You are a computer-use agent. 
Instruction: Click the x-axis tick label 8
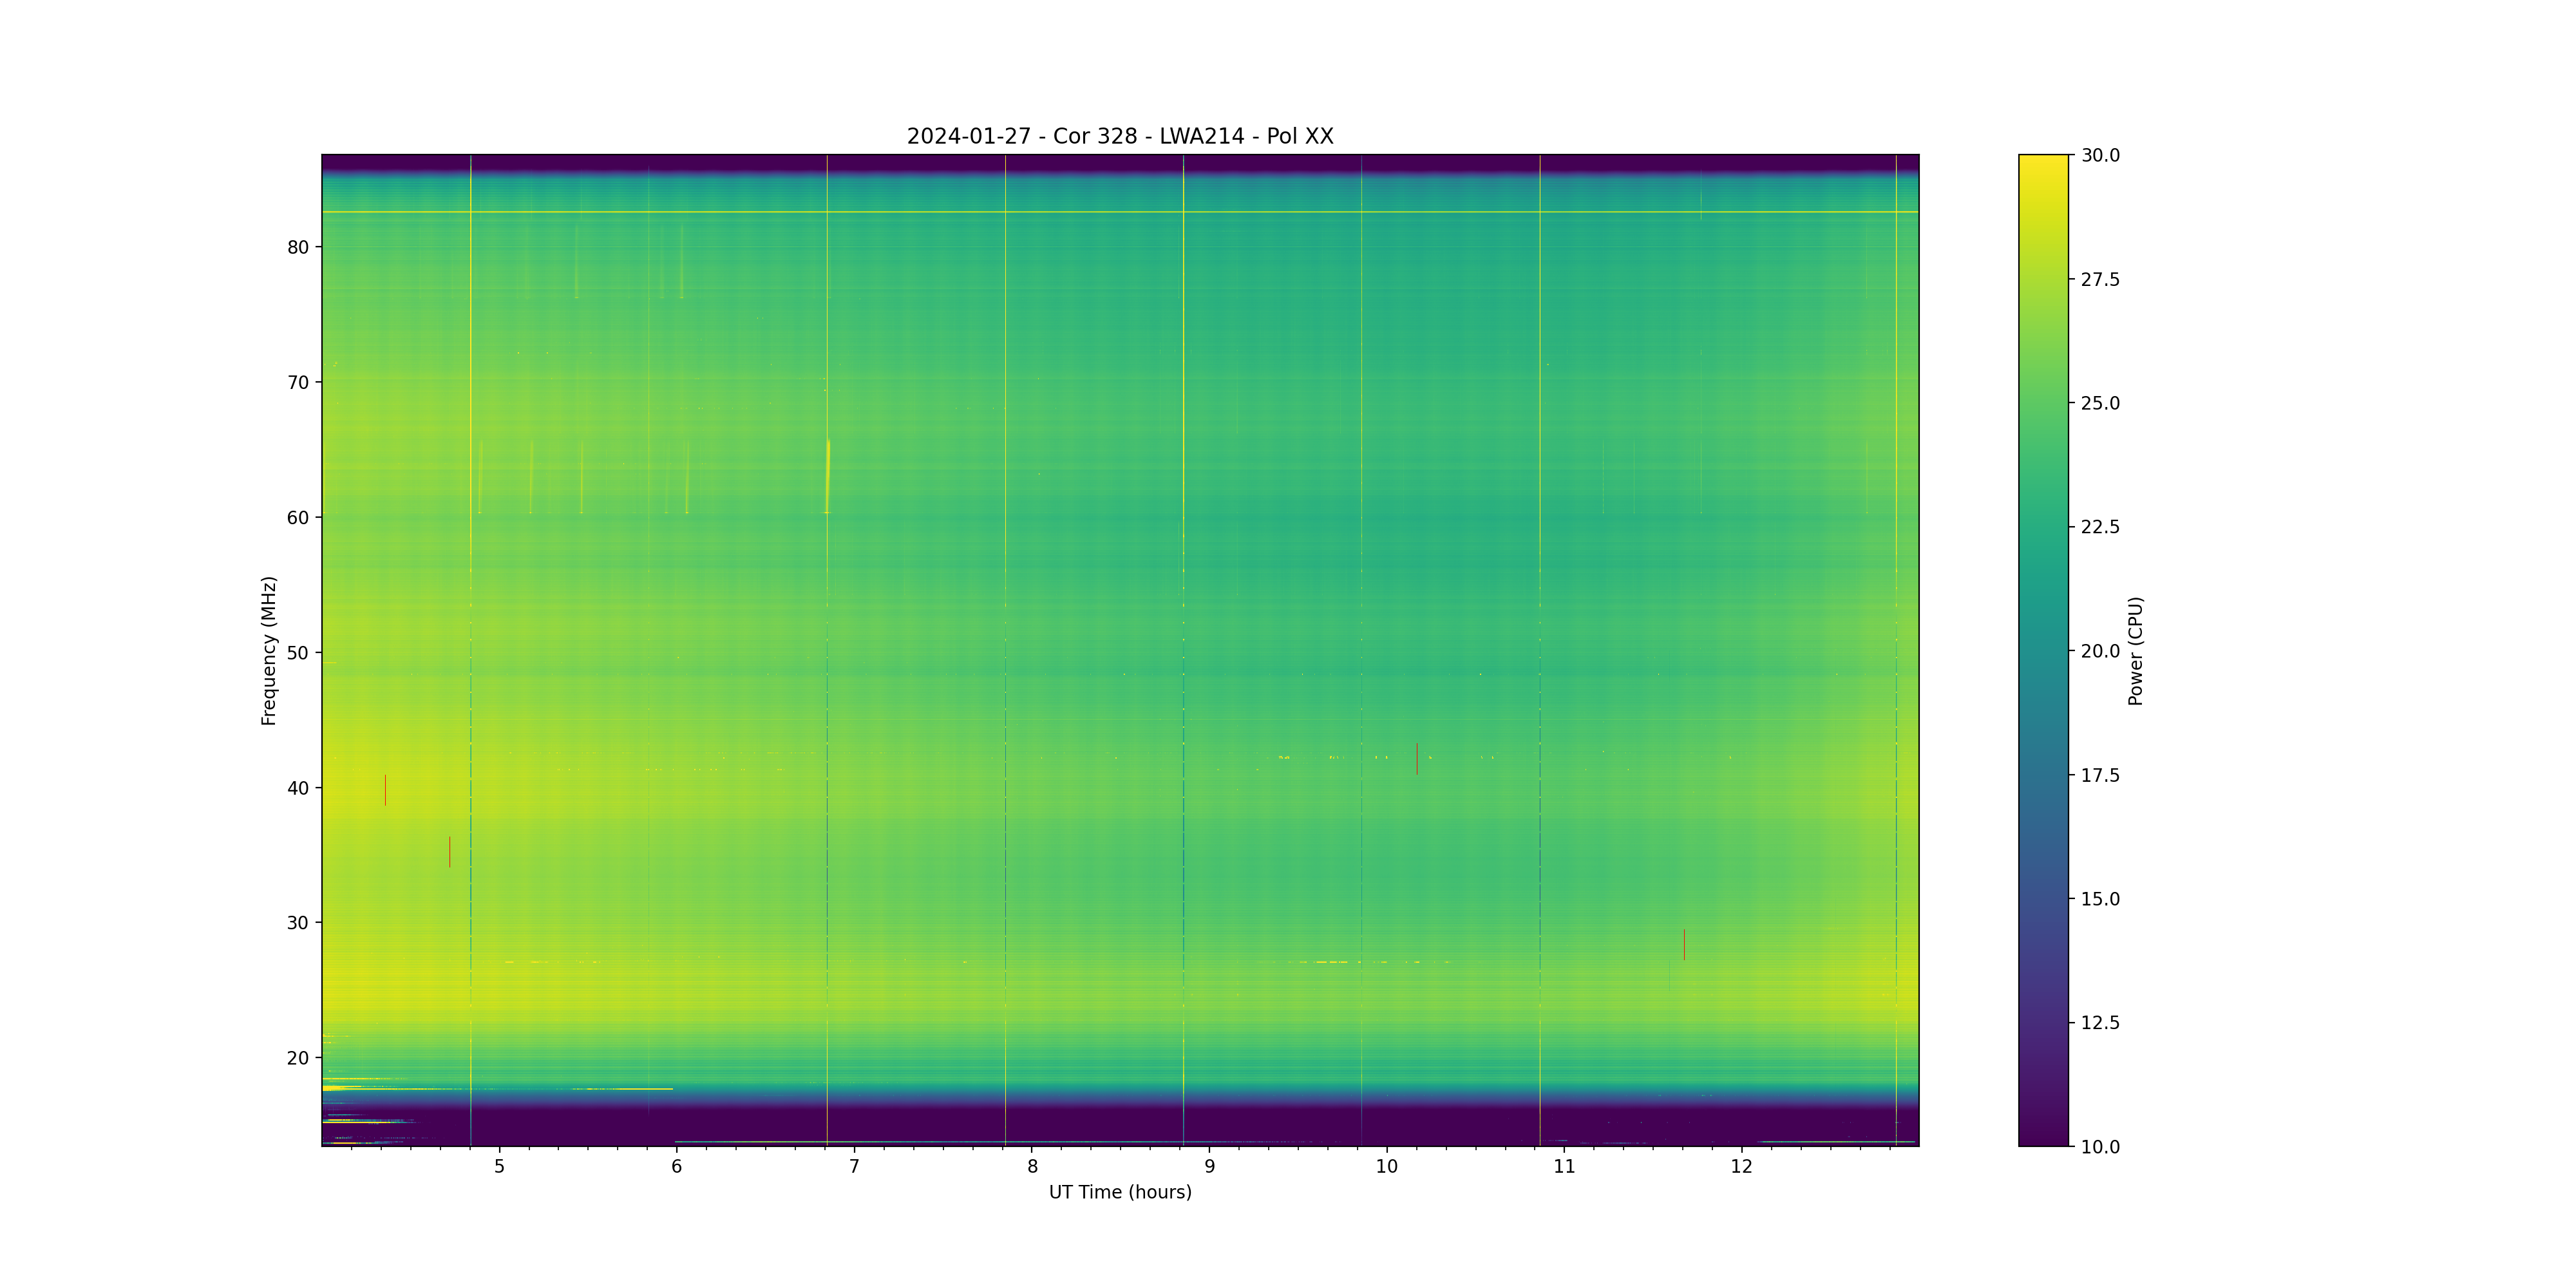tap(1032, 1166)
